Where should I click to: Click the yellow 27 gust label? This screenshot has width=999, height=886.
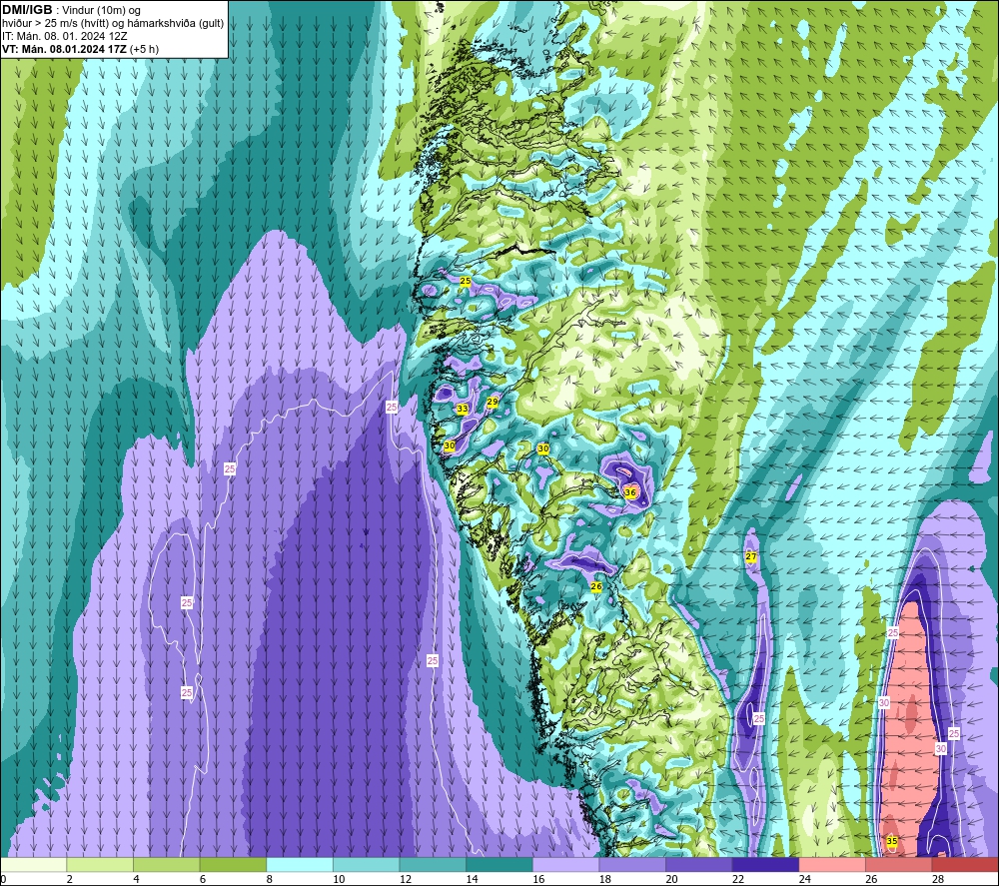point(751,556)
